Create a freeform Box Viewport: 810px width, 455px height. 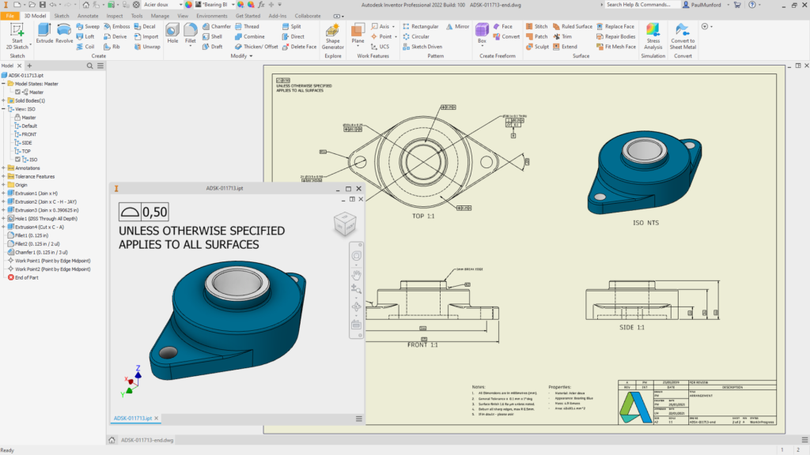[x=482, y=33]
